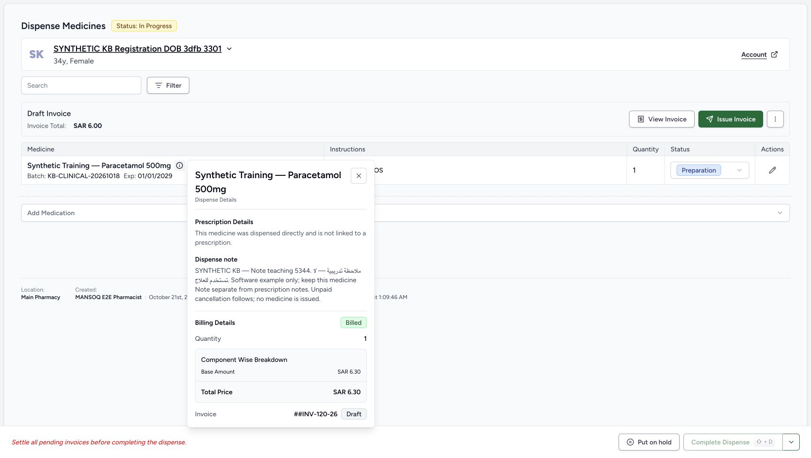Click the Billed badge in Billing Details

(353, 323)
